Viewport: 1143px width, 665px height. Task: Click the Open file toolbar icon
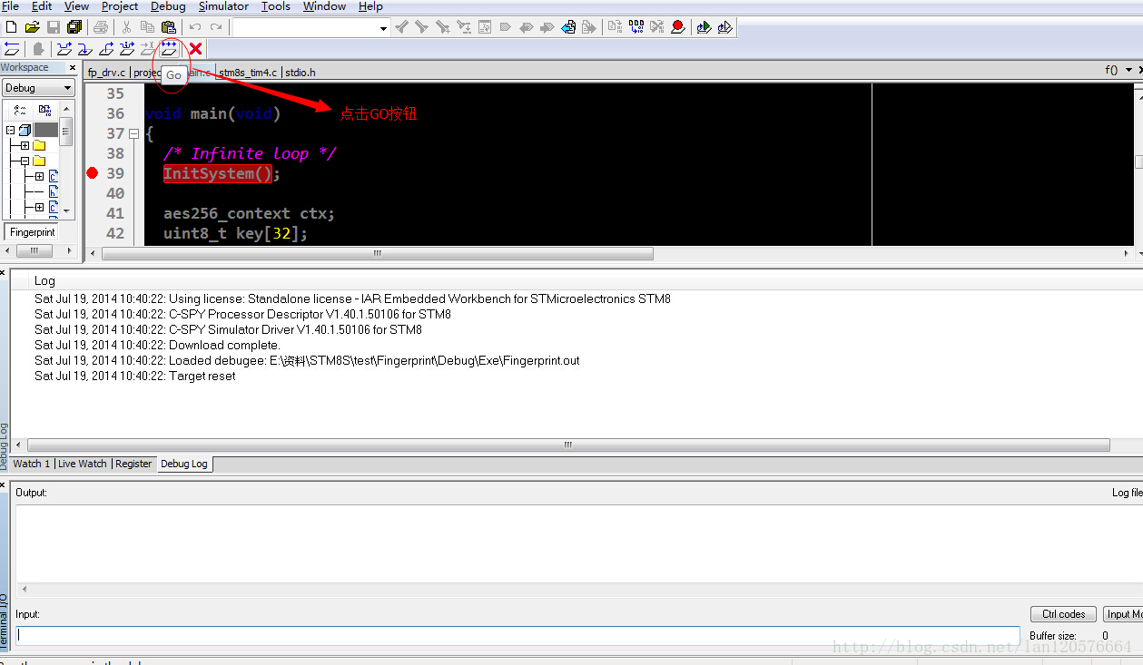(33, 27)
